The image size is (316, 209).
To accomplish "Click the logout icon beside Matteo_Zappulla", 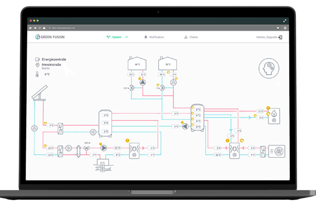I will coord(279,37).
